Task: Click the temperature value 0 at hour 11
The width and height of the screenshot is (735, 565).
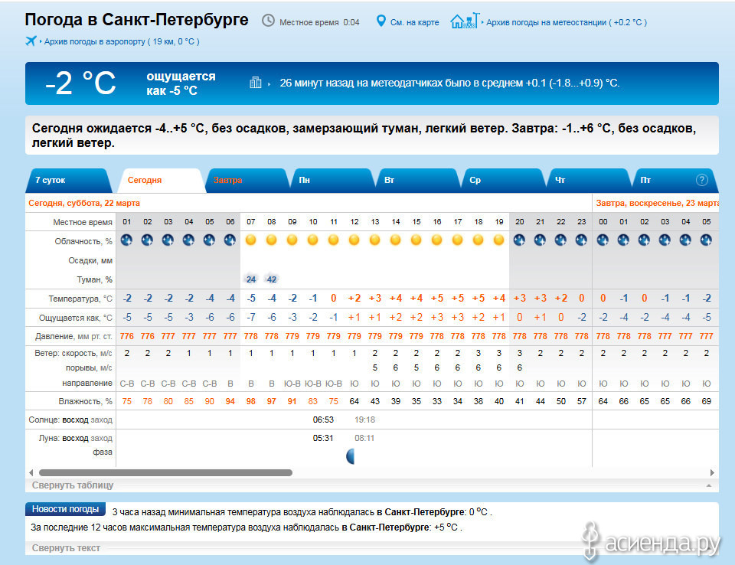Action: pos(333,299)
